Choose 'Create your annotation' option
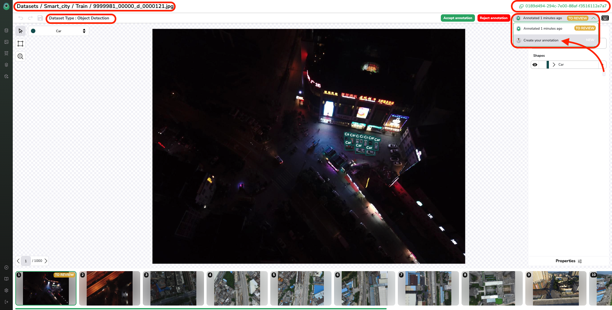The height and width of the screenshot is (310, 612). (556, 40)
